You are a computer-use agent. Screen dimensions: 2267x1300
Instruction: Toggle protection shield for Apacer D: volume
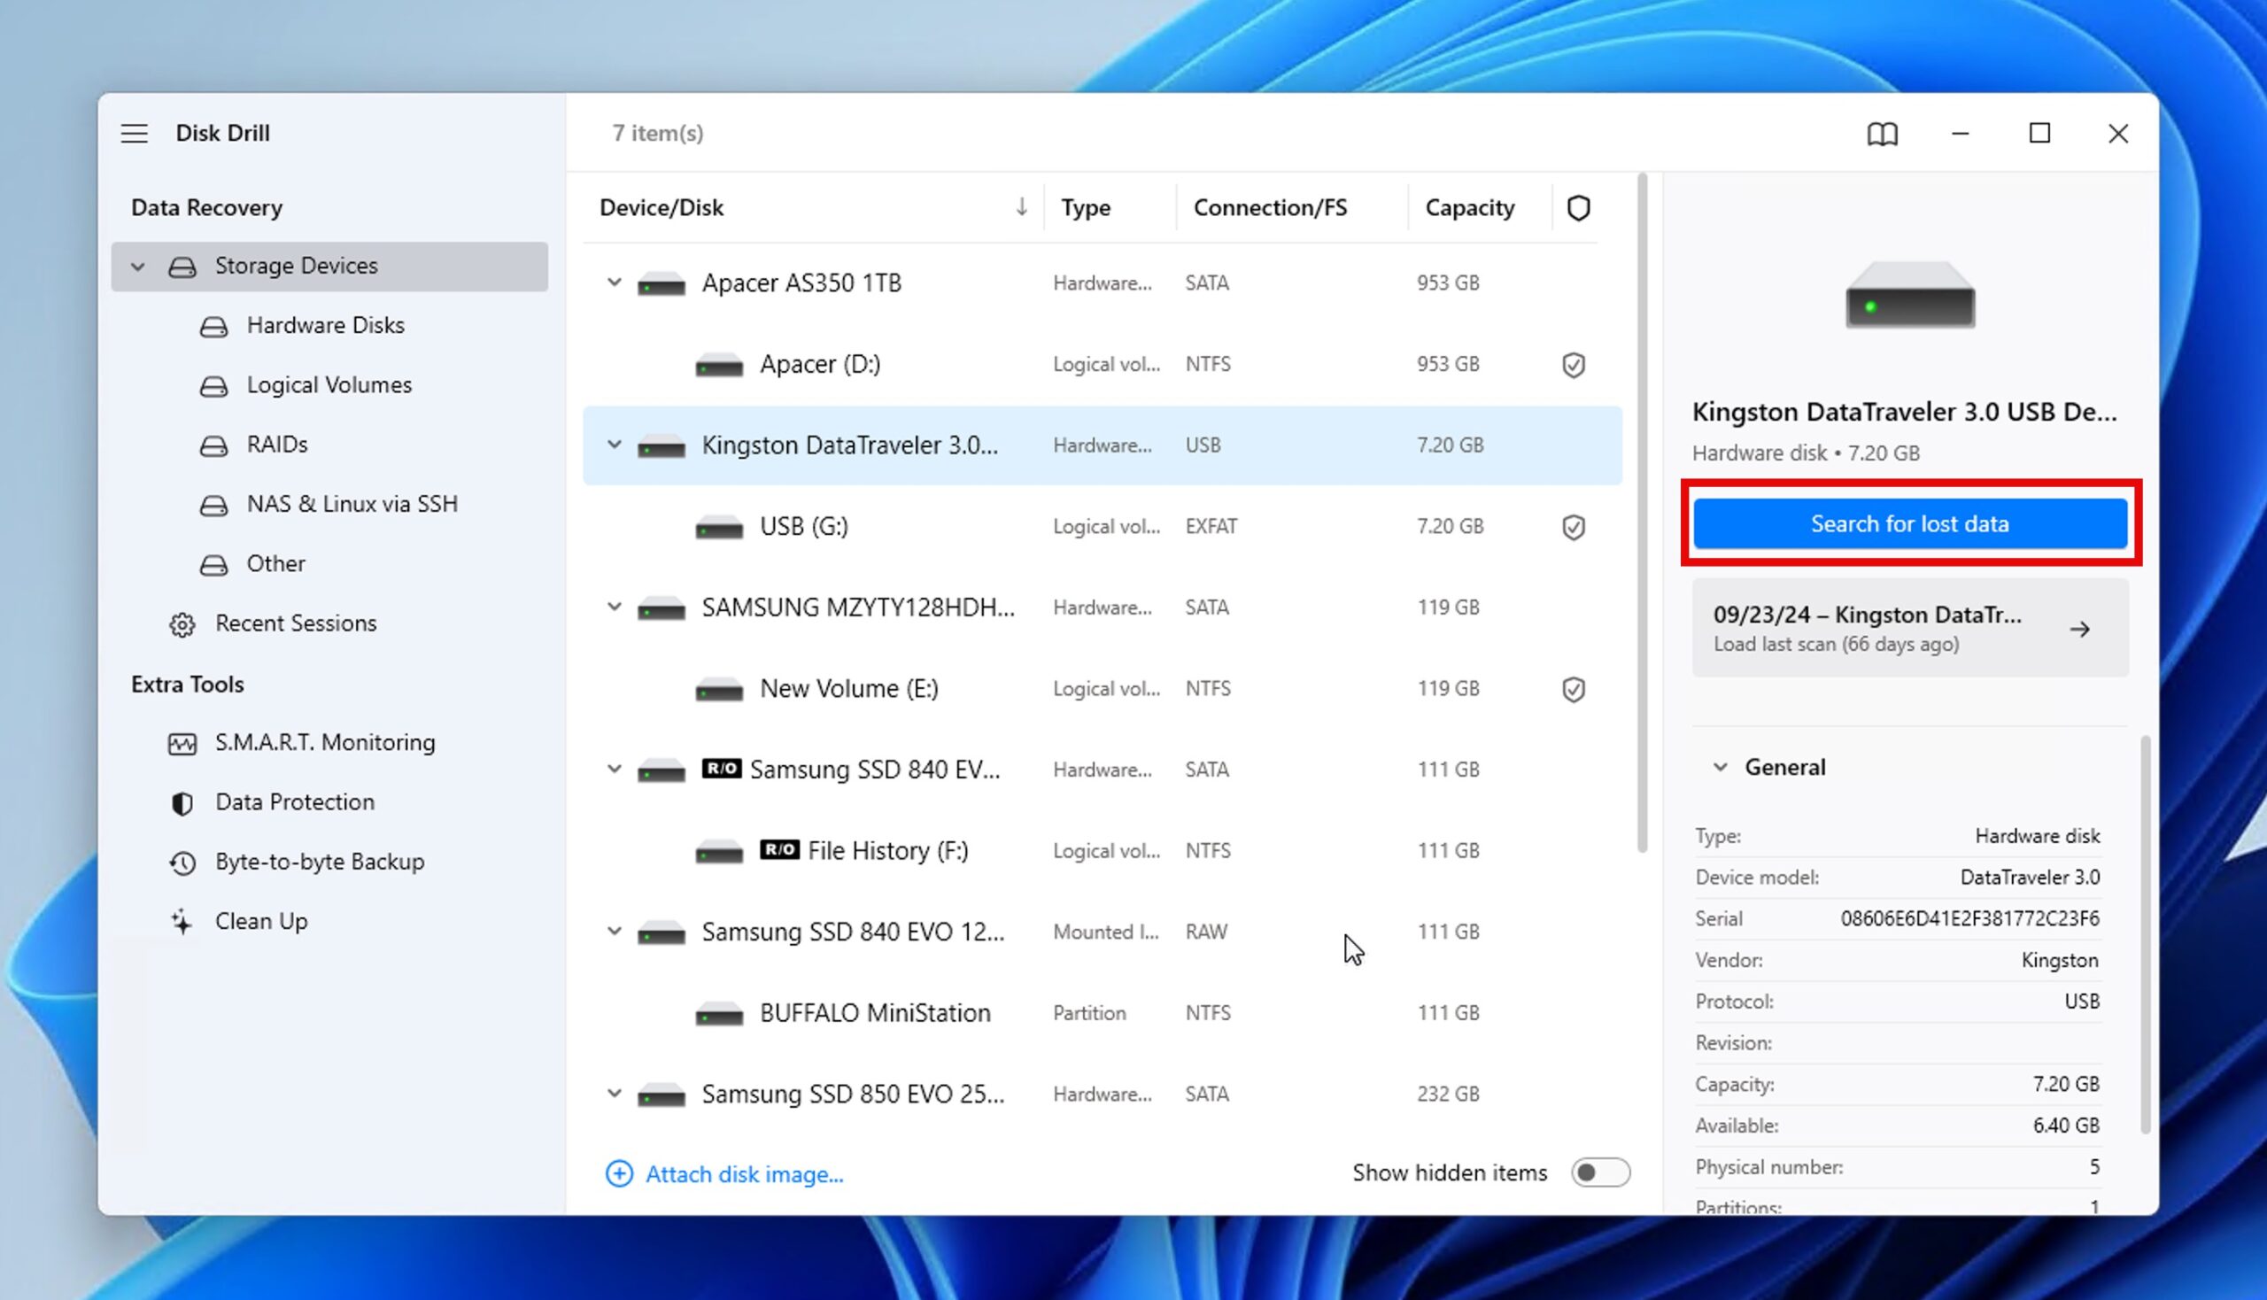click(1575, 364)
